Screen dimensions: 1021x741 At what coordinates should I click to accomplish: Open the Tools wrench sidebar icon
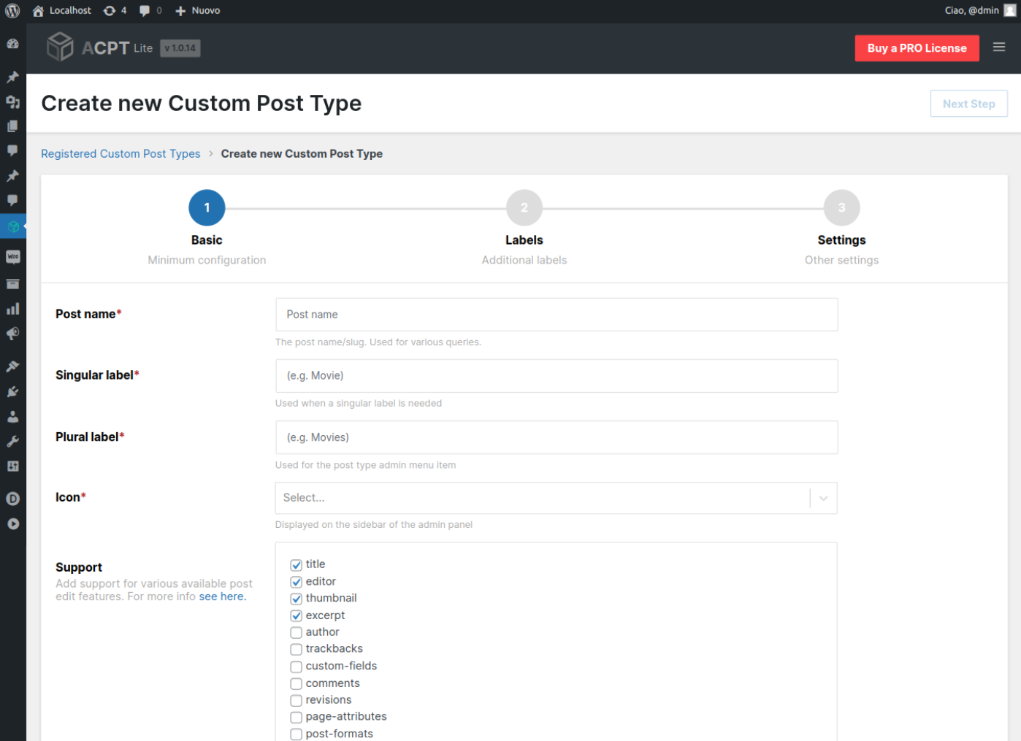[13, 442]
